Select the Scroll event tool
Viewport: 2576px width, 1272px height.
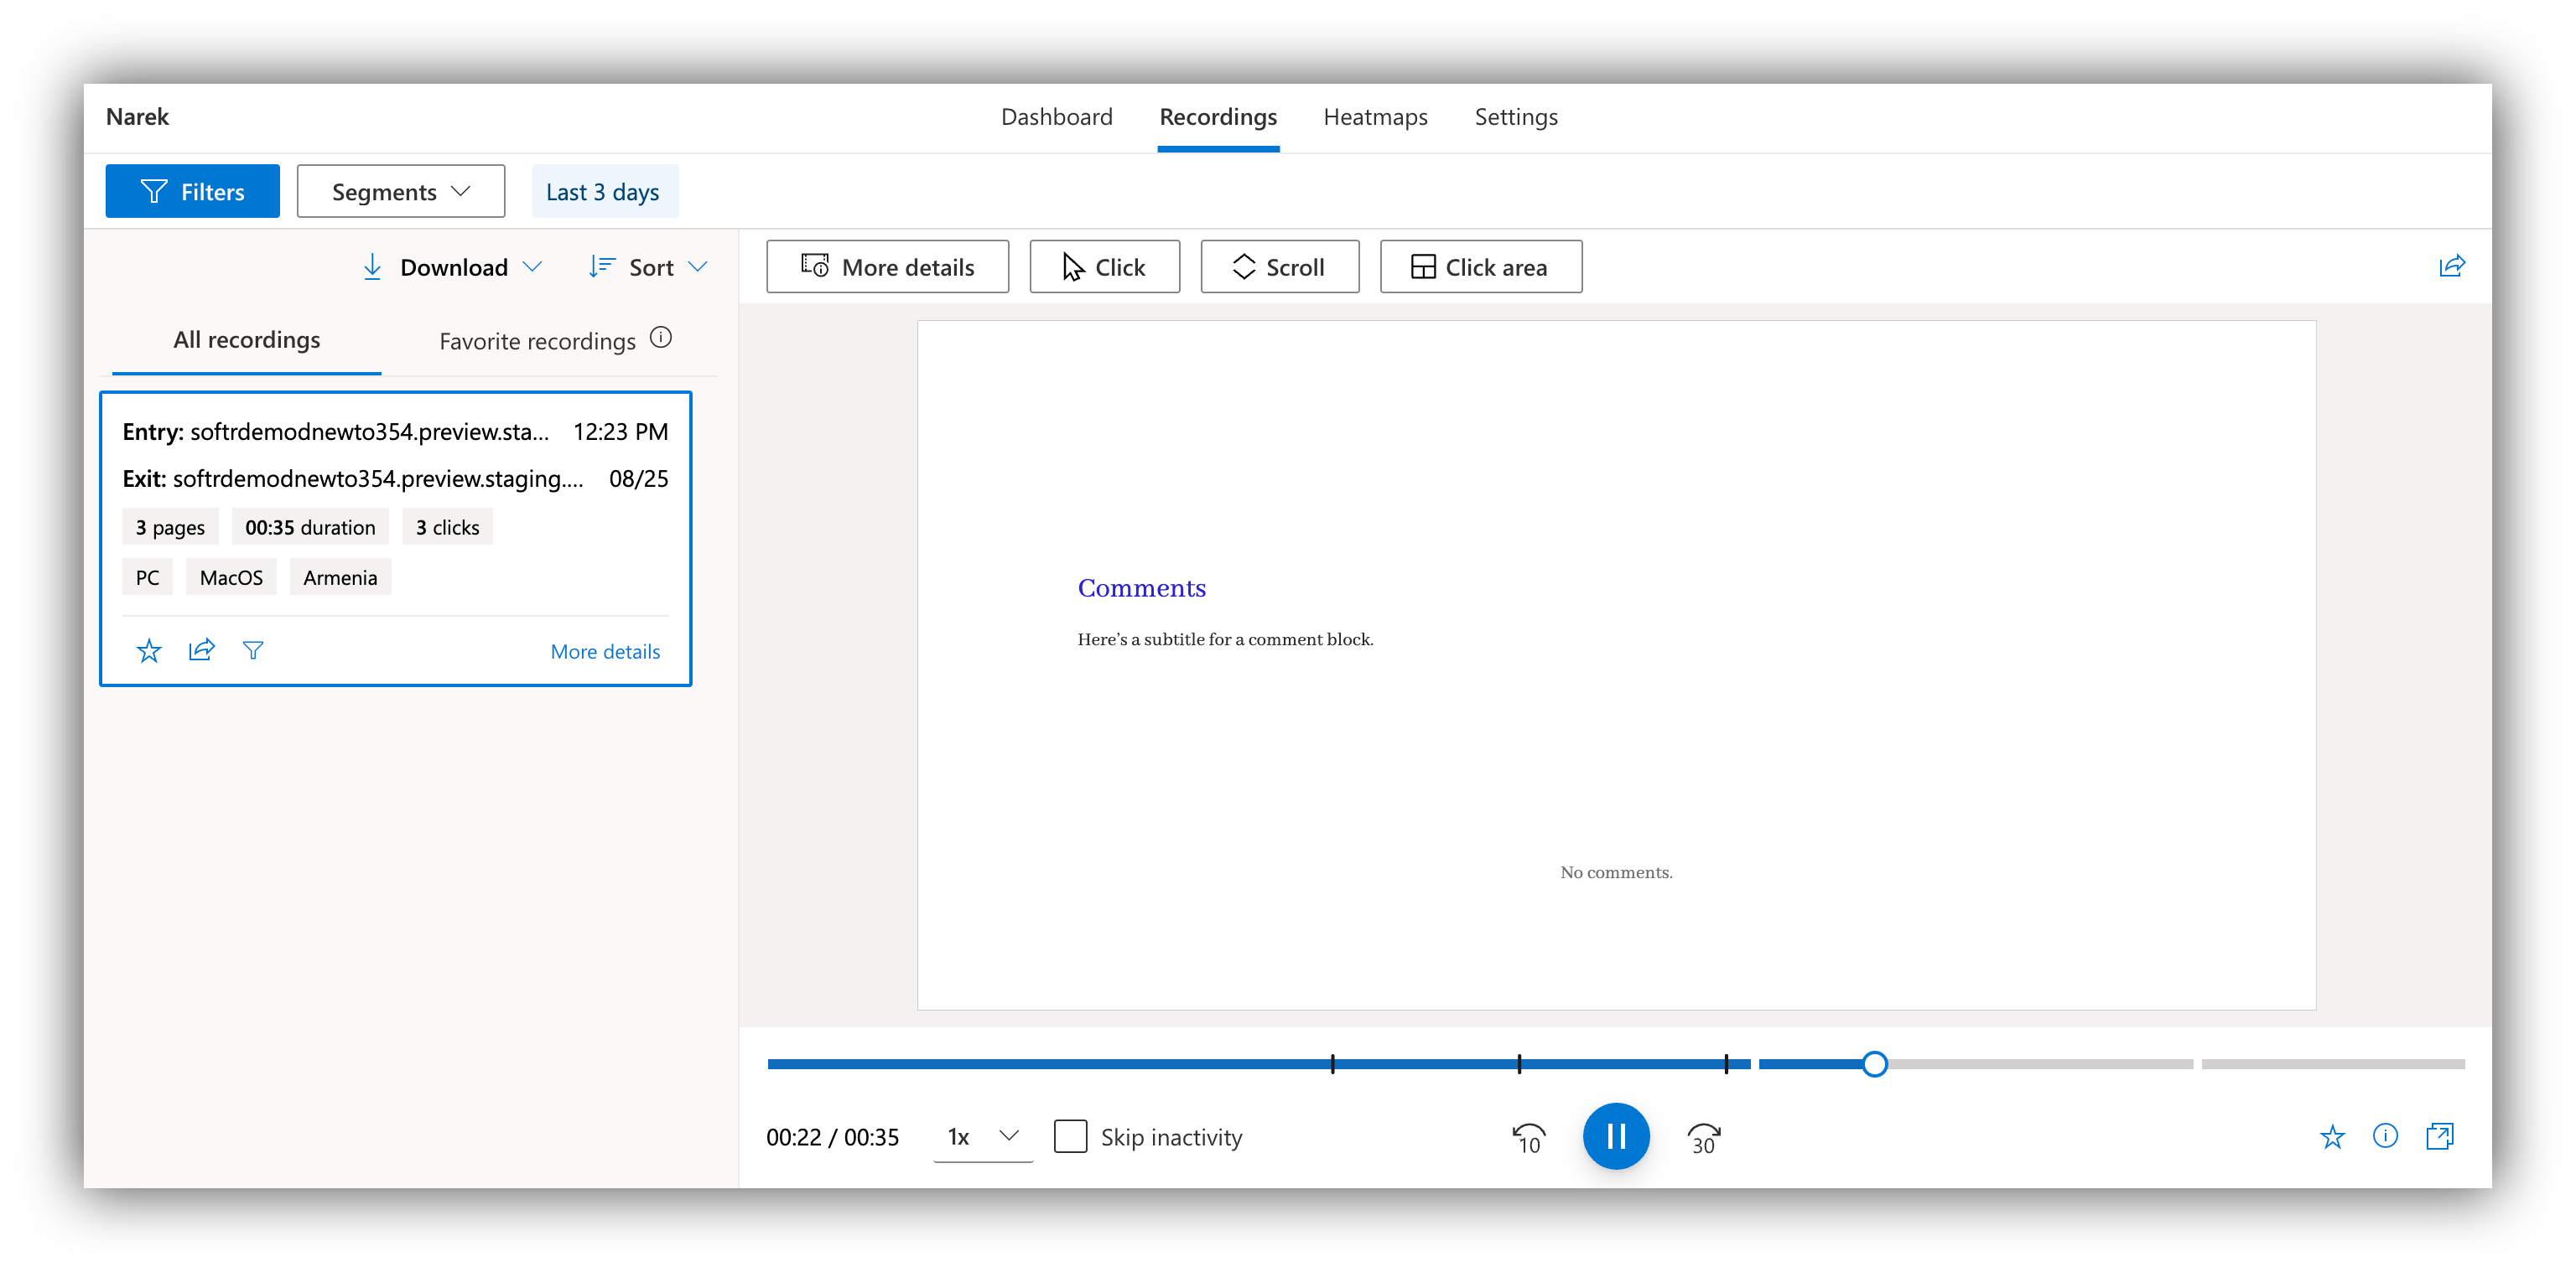[x=1280, y=266]
